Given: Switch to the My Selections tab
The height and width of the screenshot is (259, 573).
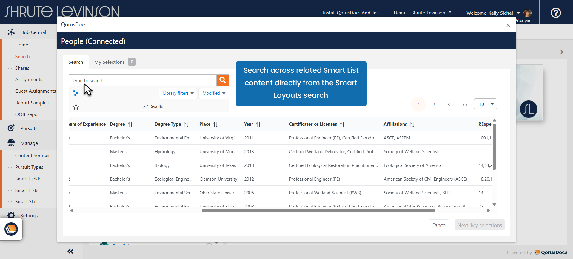Looking at the screenshot, I should pyautogui.click(x=115, y=62).
